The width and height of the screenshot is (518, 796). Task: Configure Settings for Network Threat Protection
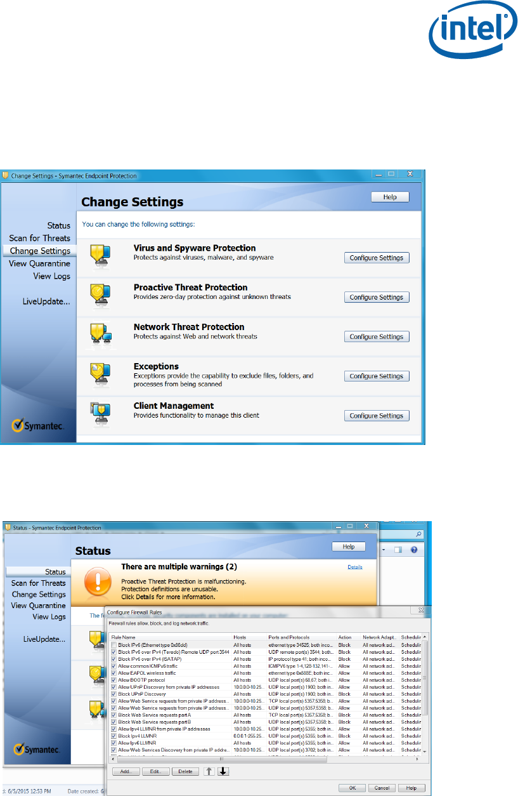[x=377, y=336]
